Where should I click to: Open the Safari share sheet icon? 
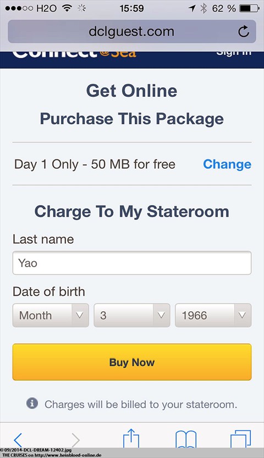(x=131, y=438)
